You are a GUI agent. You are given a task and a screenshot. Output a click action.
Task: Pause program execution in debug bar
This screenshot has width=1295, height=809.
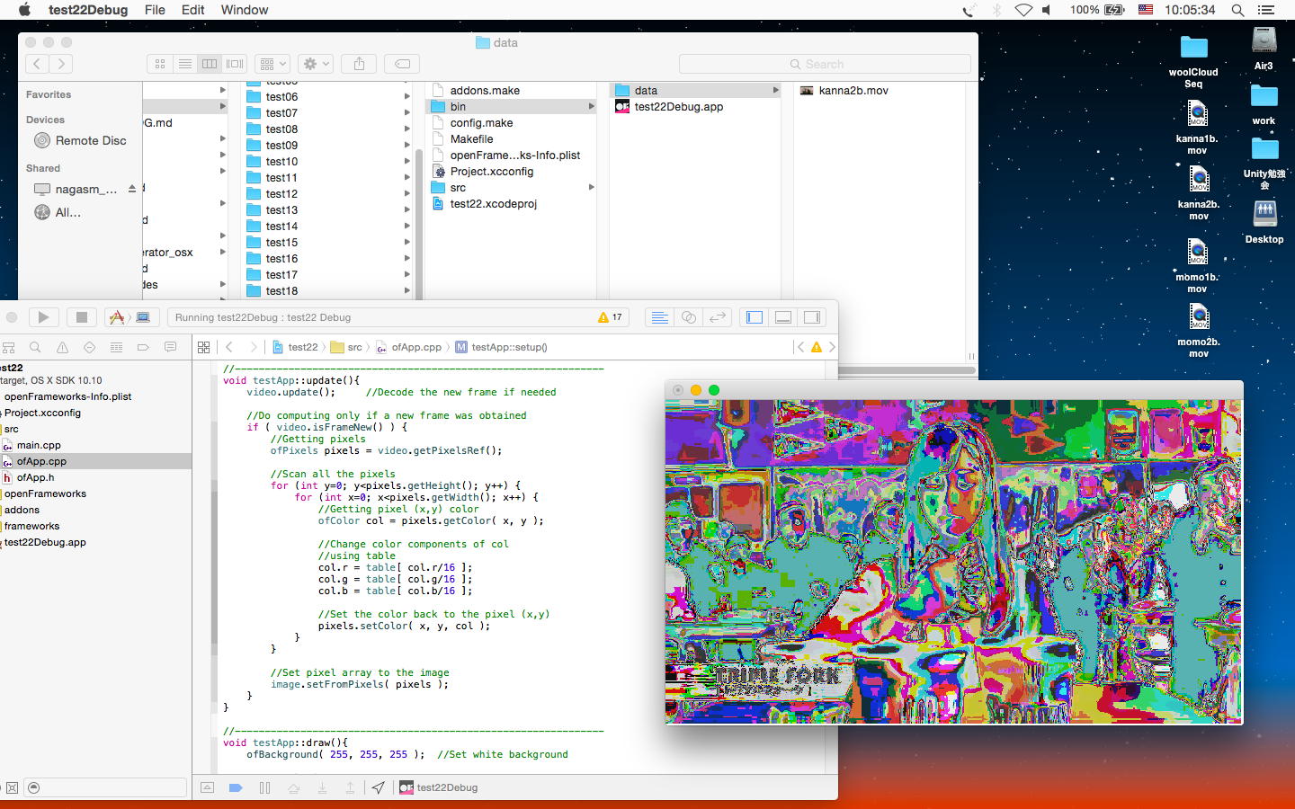264,787
